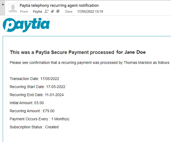Click the Thomas Marston confirmation sentence
This screenshot has height=142, width=171.
(x=89, y=63)
